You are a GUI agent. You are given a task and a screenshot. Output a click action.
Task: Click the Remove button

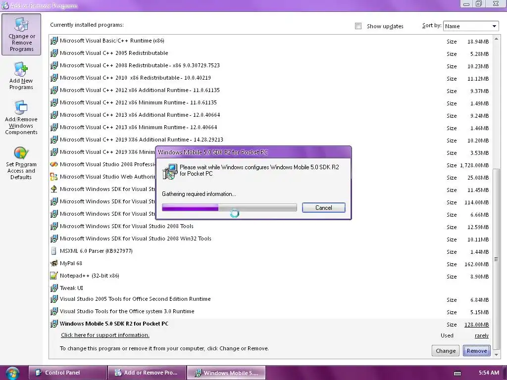pos(477,351)
